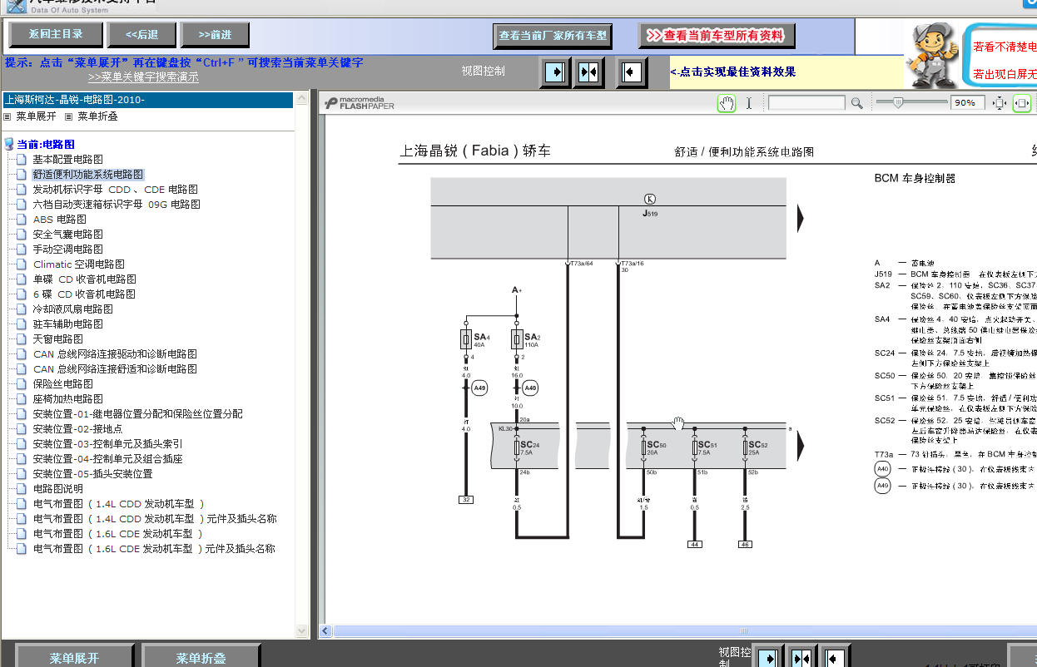The height and width of the screenshot is (667, 1037).
Task: Open 电气布置图(1.4L CDD 发动机车型)
Action: (x=119, y=504)
